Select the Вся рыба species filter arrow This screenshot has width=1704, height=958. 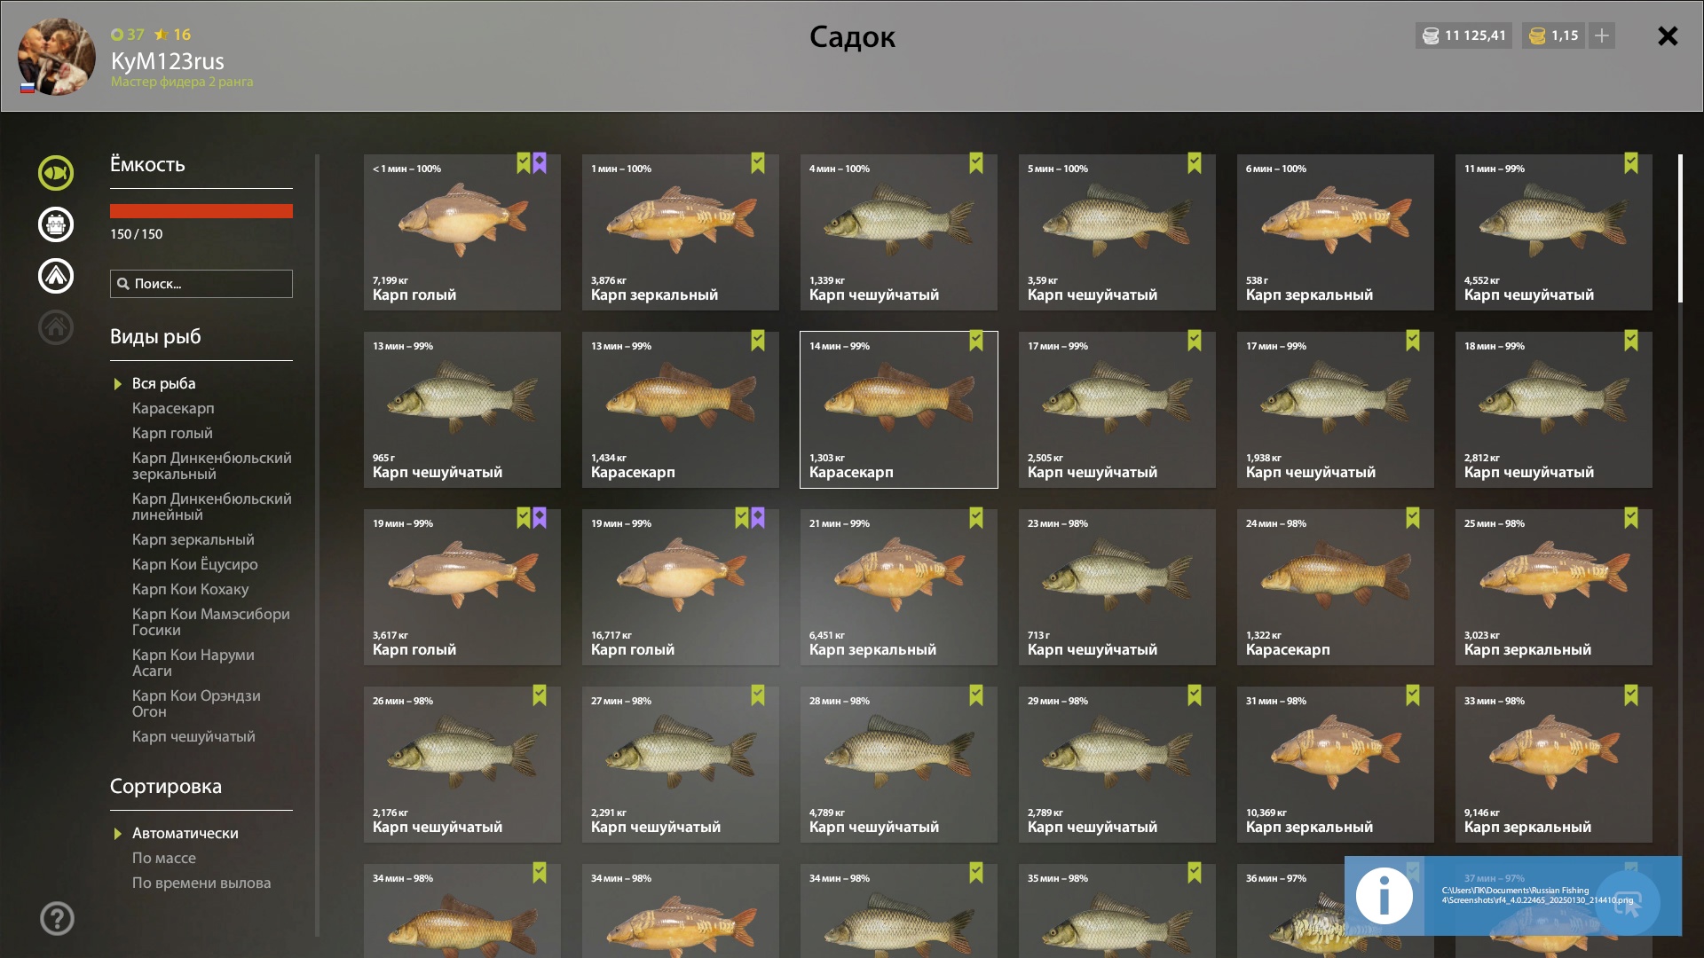tap(117, 384)
